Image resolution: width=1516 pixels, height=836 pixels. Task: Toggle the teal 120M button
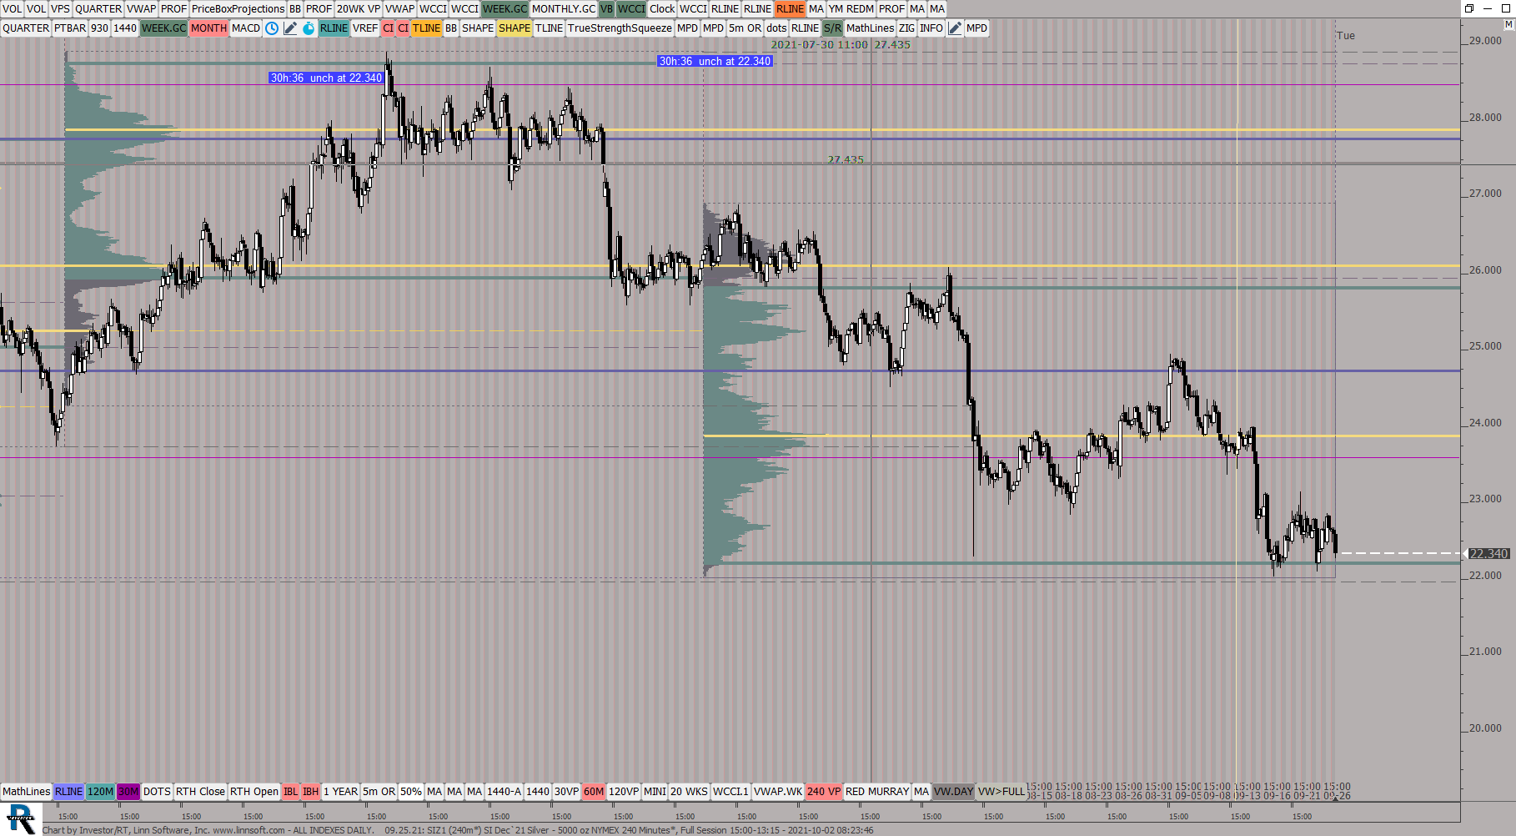(100, 792)
